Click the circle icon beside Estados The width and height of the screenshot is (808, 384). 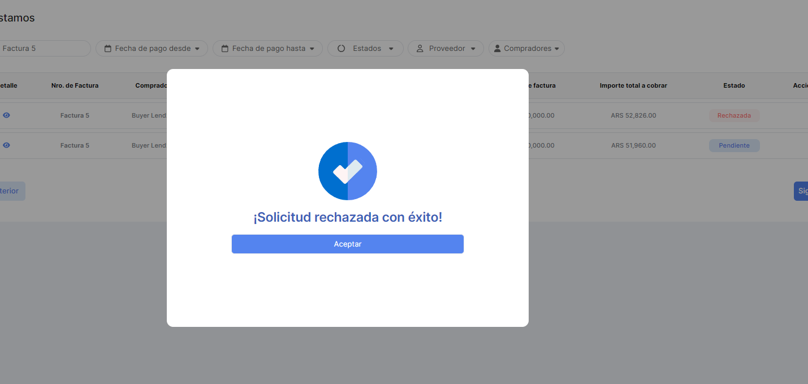(341, 49)
